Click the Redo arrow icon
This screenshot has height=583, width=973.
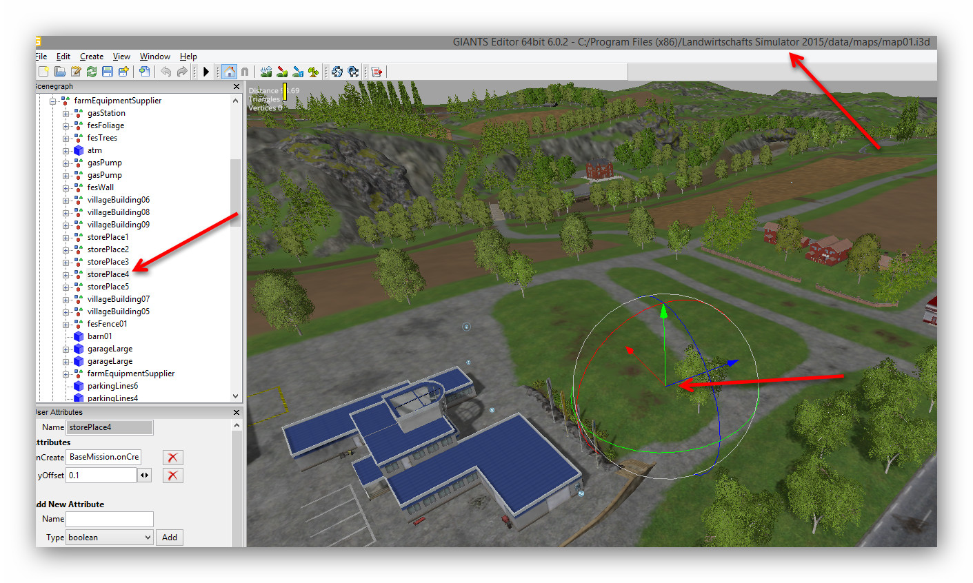pos(182,72)
